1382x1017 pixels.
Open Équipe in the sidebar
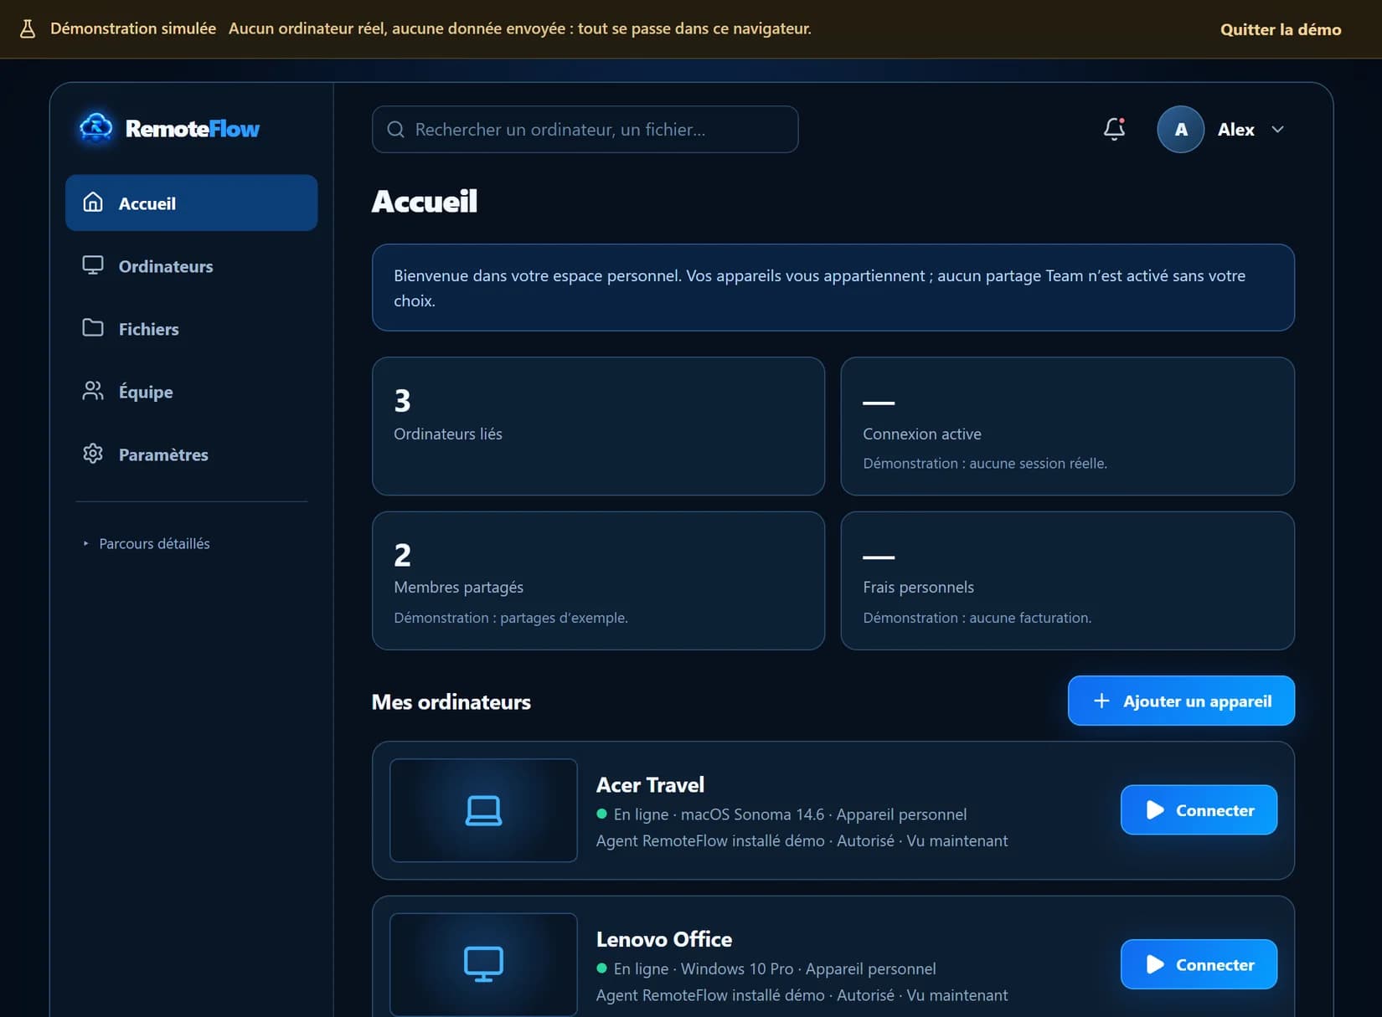pos(191,391)
